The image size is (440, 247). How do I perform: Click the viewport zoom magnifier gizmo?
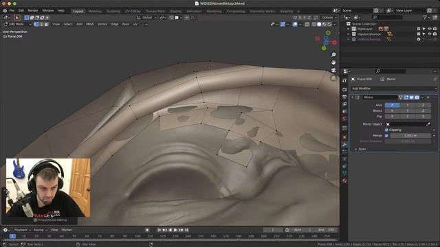pyautogui.click(x=333, y=55)
